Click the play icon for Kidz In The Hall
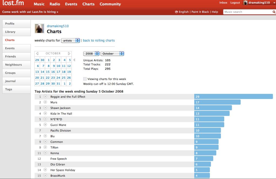The image size is (276, 179). coord(45,113)
